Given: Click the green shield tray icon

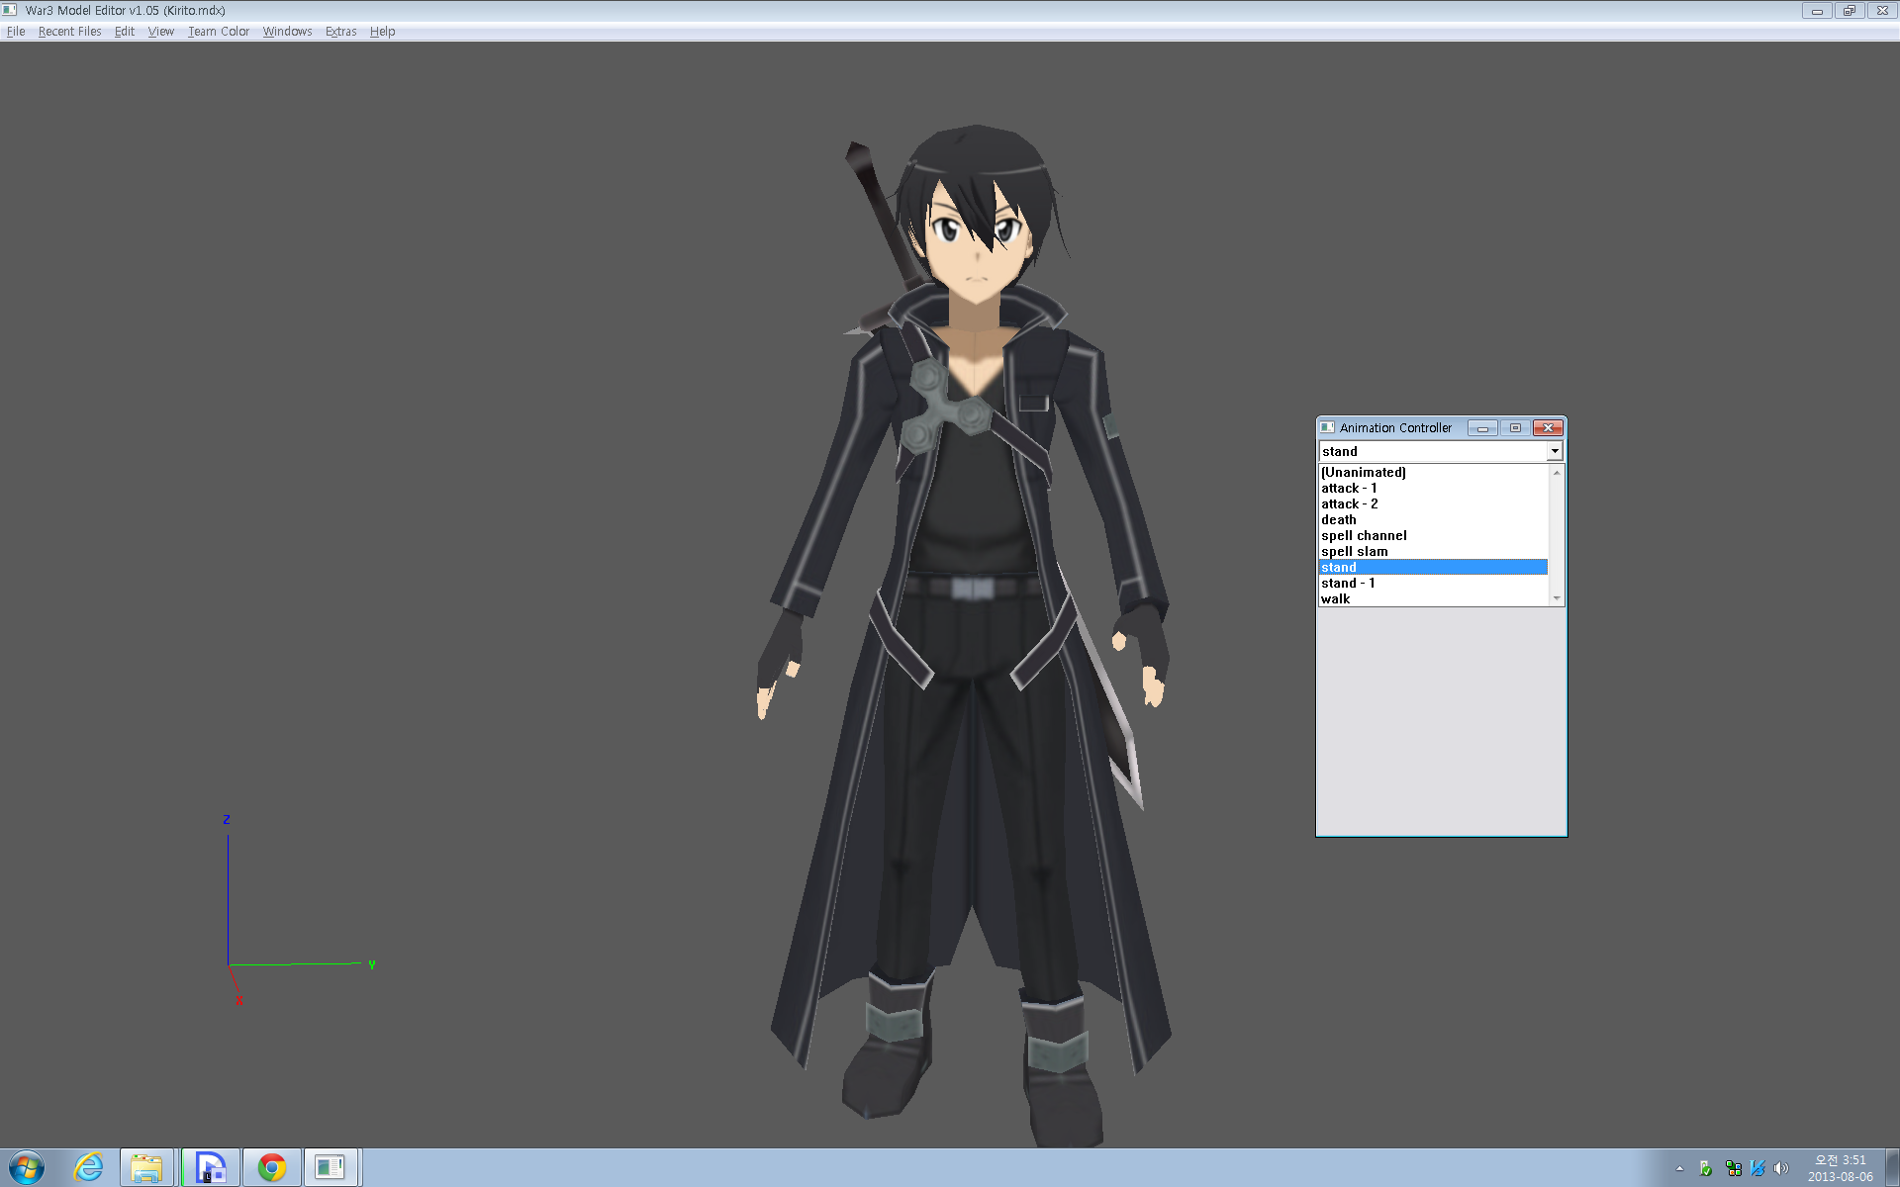Looking at the screenshot, I should (x=1706, y=1168).
